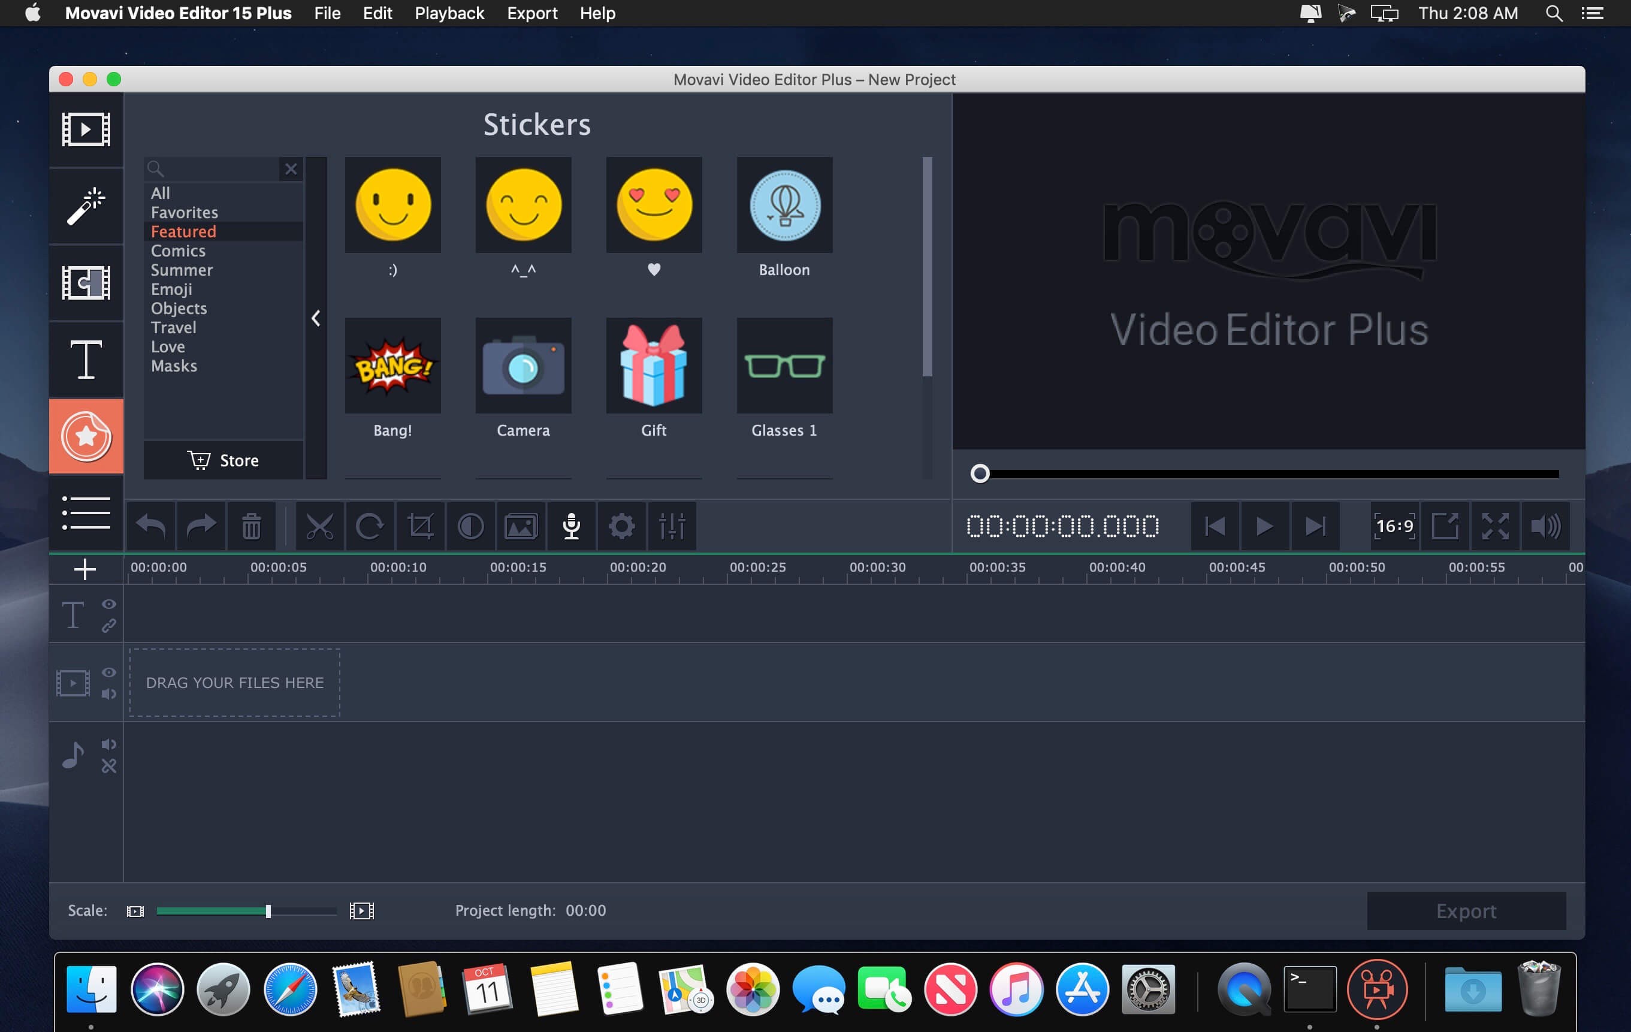Viewport: 1631px width, 1032px height.
Task: Collapse the sticker panel sidebar
Action: click(x=314, y=318)
